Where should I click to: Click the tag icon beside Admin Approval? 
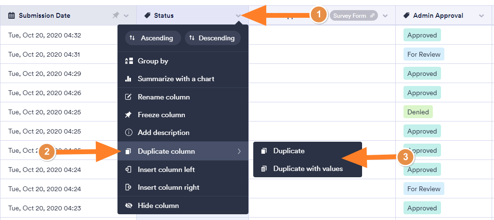click(x=406, y=16)
